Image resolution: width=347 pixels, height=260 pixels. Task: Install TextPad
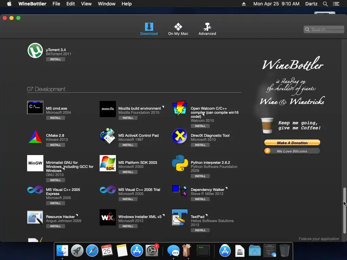200,230
